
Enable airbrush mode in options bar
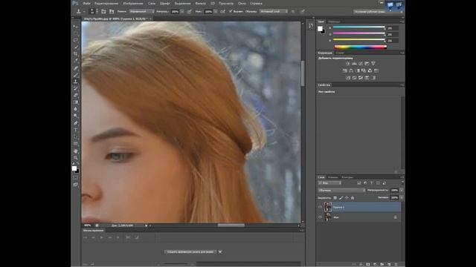click(222, 12)
